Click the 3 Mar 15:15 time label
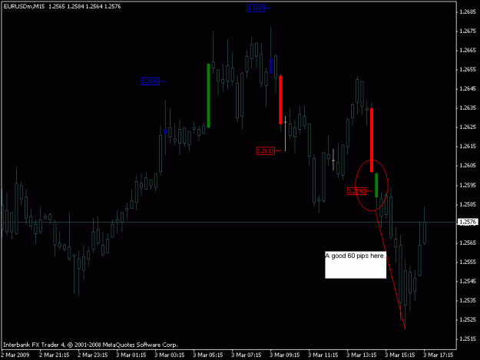Image resolution: width=480 pixels, height=360 pixels. 400,355
